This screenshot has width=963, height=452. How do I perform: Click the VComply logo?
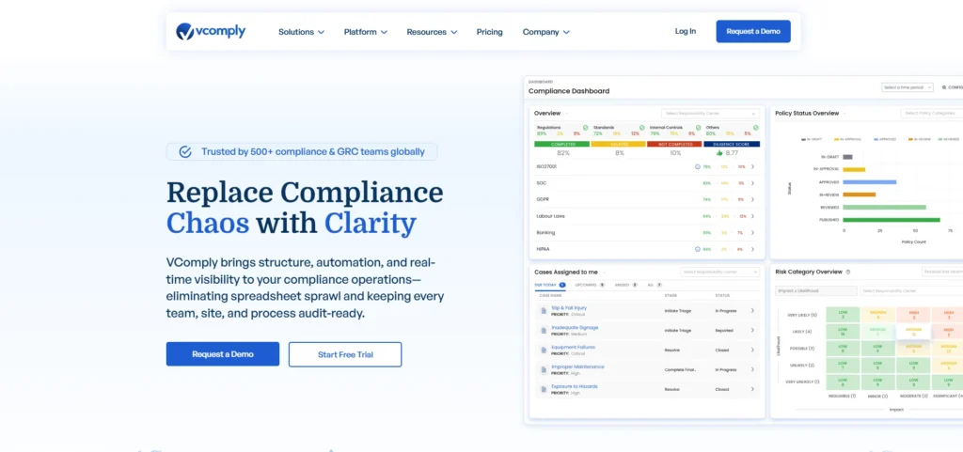pyautogui.click(x=211, y=31)
